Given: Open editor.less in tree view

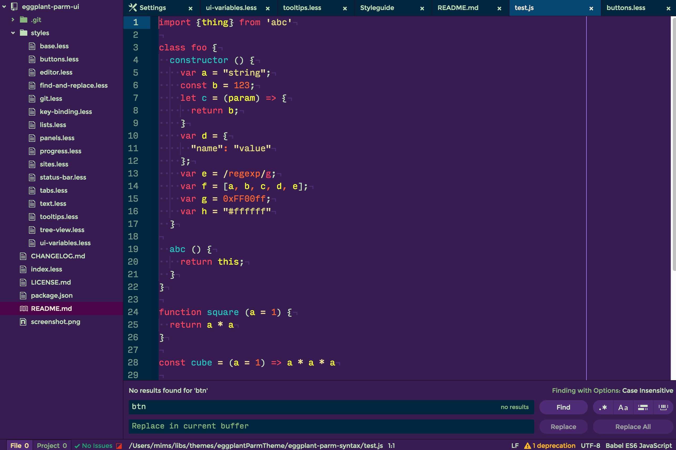Looking at the screenshot, I should click(x=56, y=72).
